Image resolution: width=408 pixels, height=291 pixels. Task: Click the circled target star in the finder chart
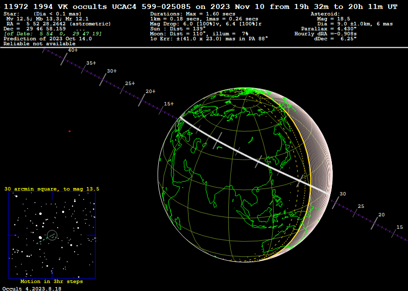pyautogui.click(x=52, y=235)
